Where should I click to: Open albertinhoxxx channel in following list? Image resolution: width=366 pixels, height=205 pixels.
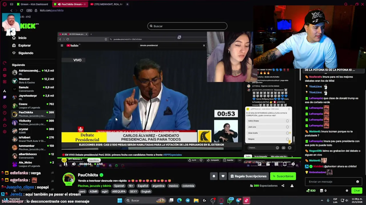coord(33,156)
